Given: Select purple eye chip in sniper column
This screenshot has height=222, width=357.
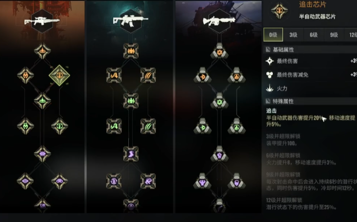Looking at the screenshot, I should coord(42,154).
